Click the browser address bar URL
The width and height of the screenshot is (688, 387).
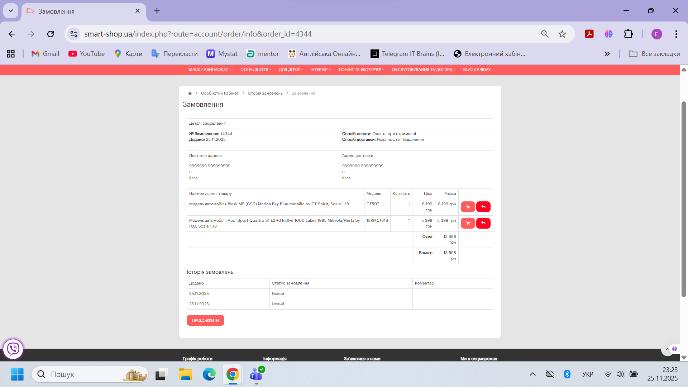click(198, 34)
